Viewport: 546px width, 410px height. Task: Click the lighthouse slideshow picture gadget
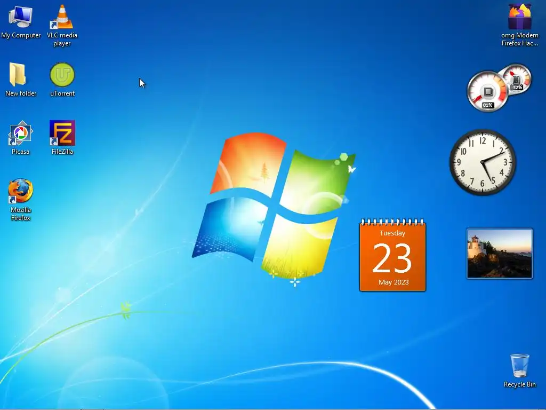(x=499, y=254)
